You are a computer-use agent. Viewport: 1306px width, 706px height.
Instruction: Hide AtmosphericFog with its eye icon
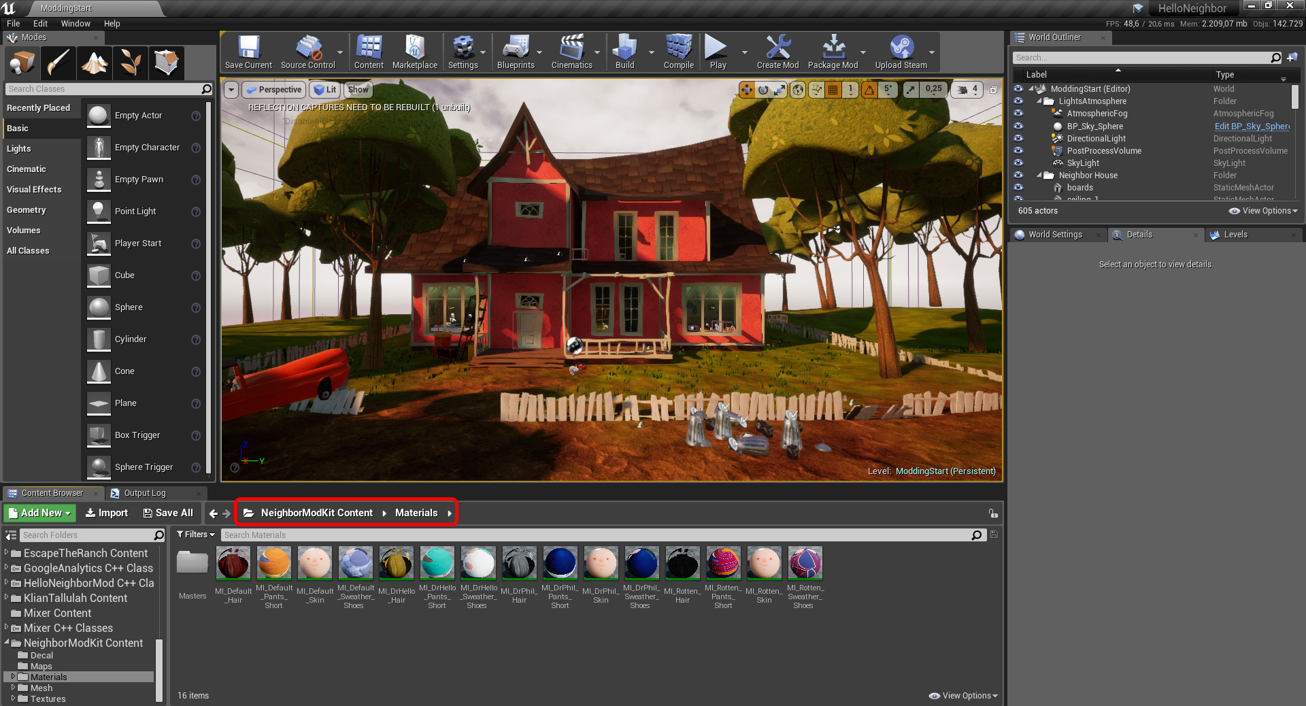click(x=1018, y=114)
